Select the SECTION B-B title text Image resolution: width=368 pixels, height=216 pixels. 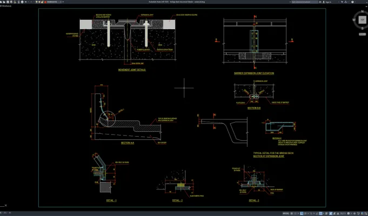(254, 108)
